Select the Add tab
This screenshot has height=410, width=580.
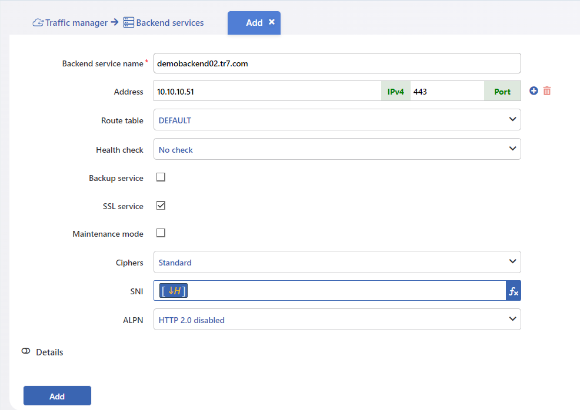coord(254,23)
